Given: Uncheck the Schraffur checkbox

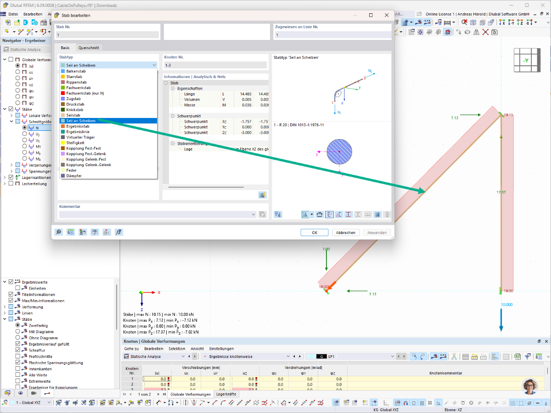Looking at the screenshot, I should pos(18,350).
